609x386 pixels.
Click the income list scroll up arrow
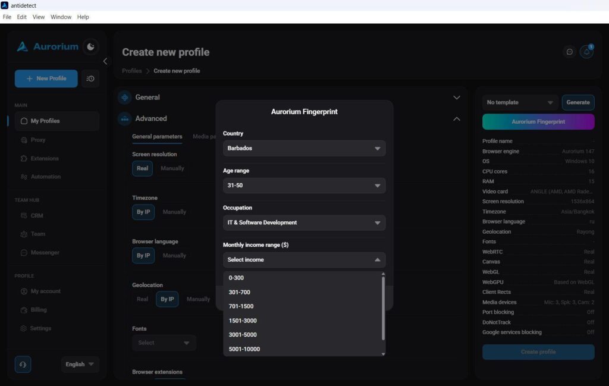[x=384, y=274]
